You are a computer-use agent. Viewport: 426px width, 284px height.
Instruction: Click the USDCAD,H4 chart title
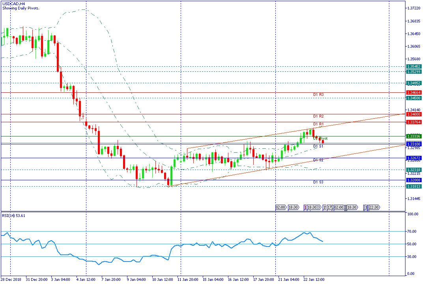click(13, 4)
